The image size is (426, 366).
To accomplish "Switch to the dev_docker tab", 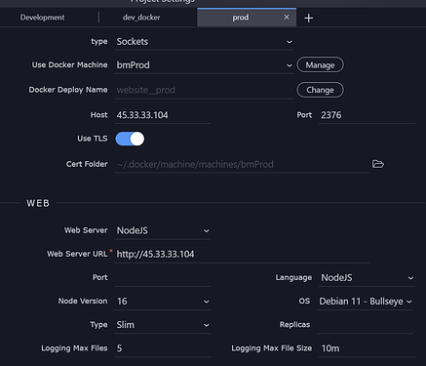I will [x=141, y=18].
